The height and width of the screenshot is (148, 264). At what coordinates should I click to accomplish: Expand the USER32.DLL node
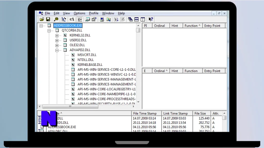point(57,40)
